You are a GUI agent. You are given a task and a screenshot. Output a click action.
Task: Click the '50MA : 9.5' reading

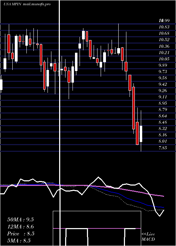(20, 220)
